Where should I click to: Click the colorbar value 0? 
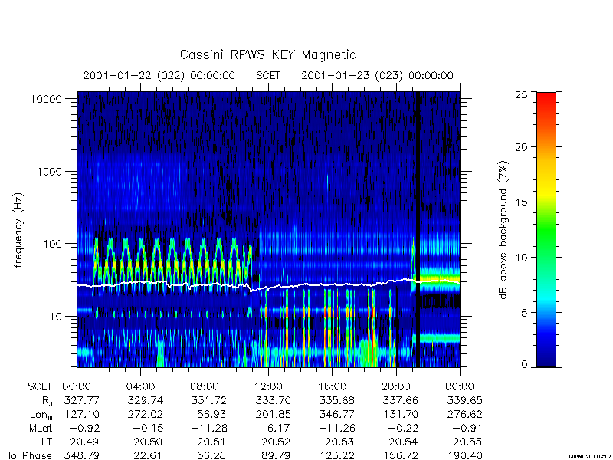tap(524, 365)
